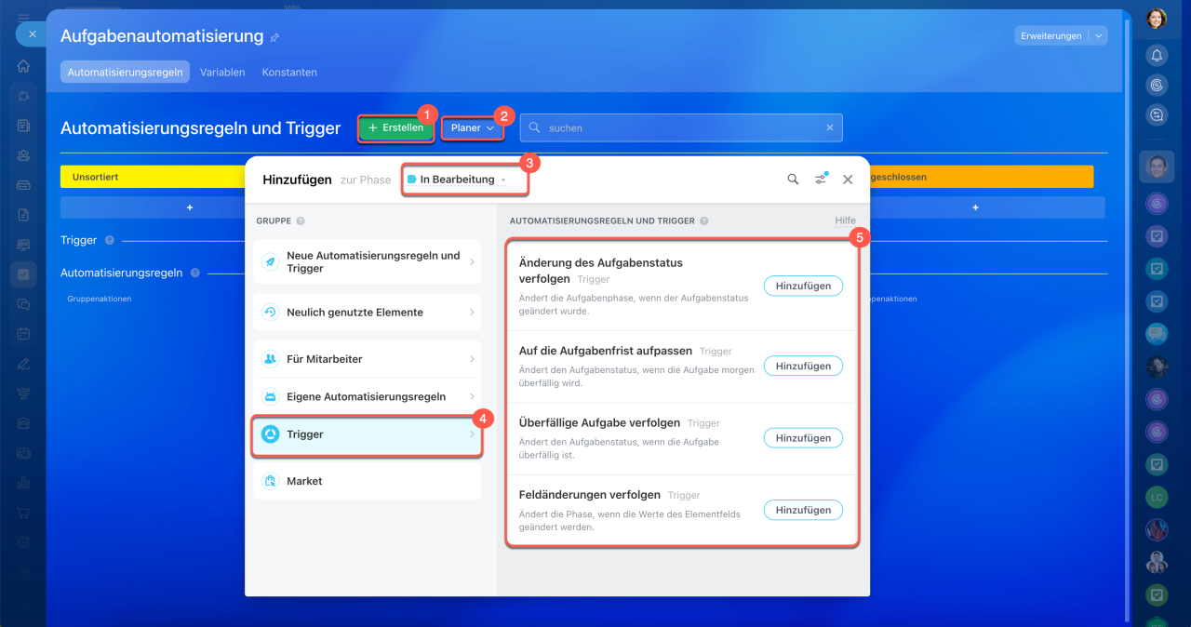Image resolution: width=1191 pixels, height=627 pixels.
Task: Open the spiral icon under the bell
Action: [1157, 85]
